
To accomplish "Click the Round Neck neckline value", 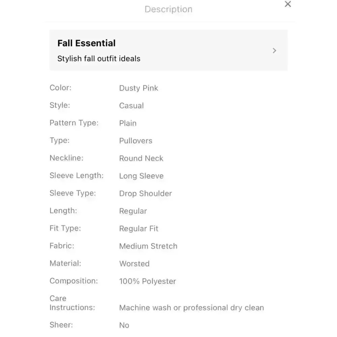I will pos(141,158).
